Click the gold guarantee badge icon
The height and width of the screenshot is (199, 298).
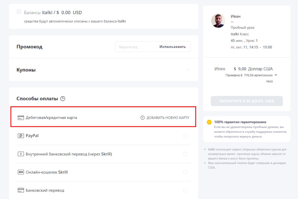pyautogui.click(x=209, y=122)
